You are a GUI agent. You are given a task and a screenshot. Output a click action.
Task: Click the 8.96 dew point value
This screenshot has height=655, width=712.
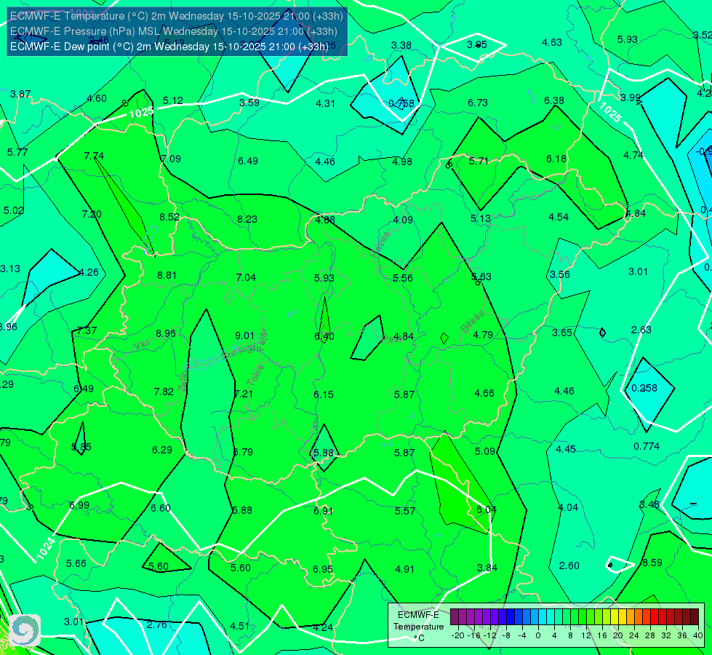click(166, 333)
